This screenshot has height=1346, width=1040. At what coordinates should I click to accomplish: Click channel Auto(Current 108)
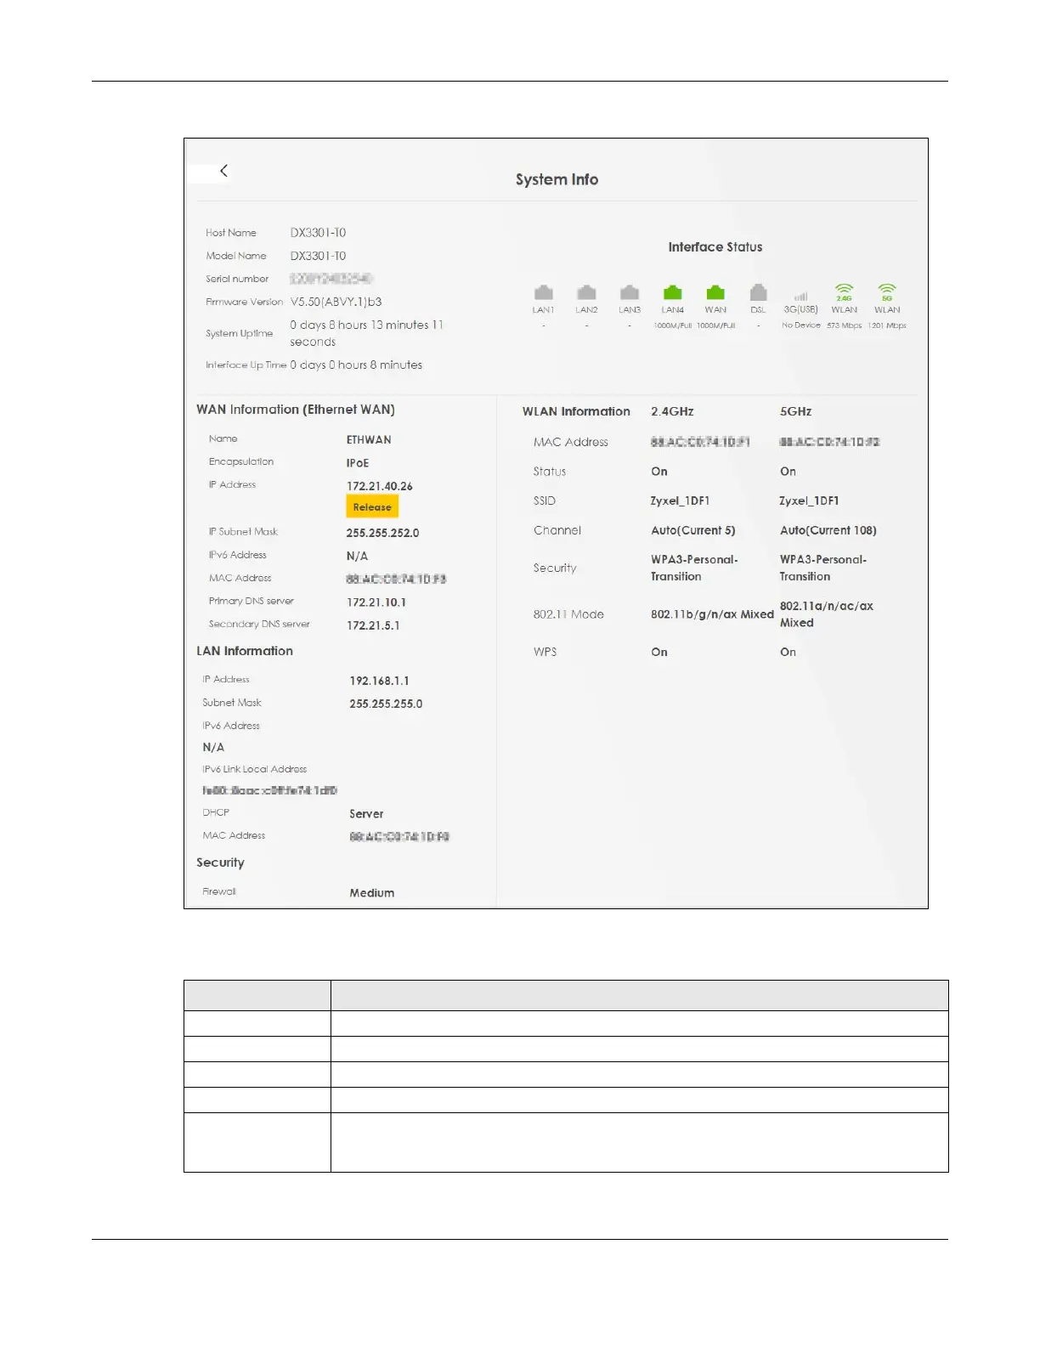tap(828, 530)
